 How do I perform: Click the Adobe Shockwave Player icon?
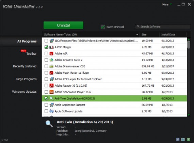[x=51, y=92]
